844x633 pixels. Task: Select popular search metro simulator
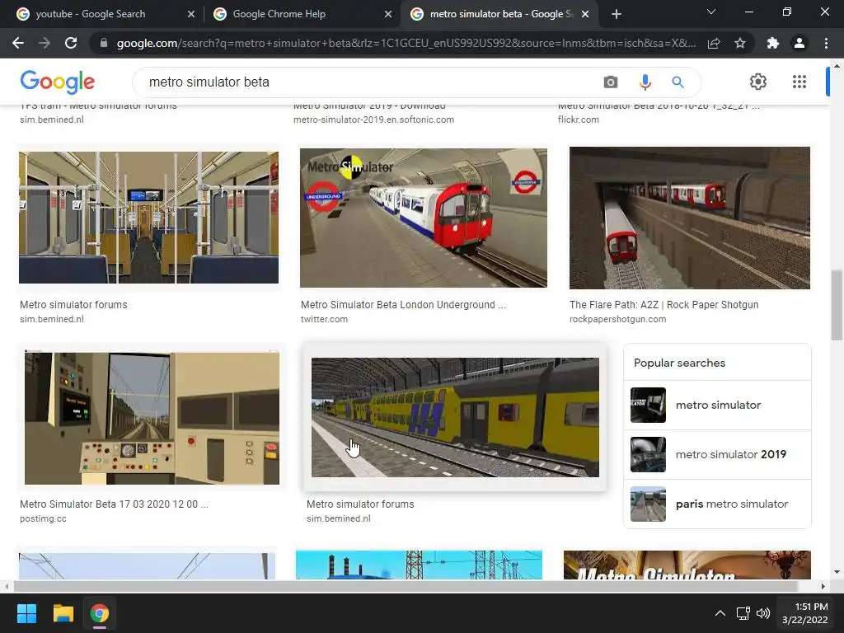(x=717, y=405)
